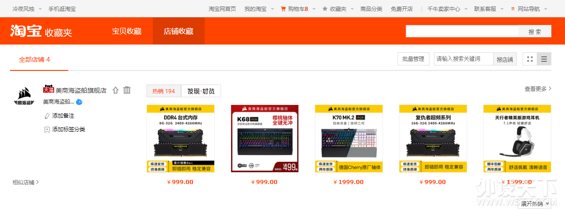Click the site navigation list icon
Image resolution: width=565 pixels, height=214 pixels.
[513, 9]
